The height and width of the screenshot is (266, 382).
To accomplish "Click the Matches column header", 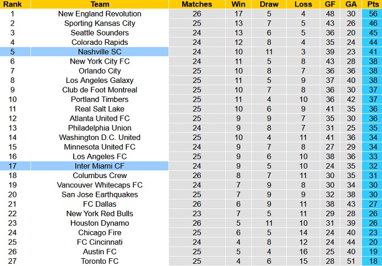I will 197,4.
